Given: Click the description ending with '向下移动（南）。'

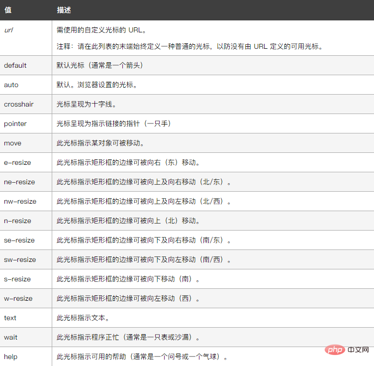Looking at the screenshot, I should pyautogui.click(x=128, y=279).
